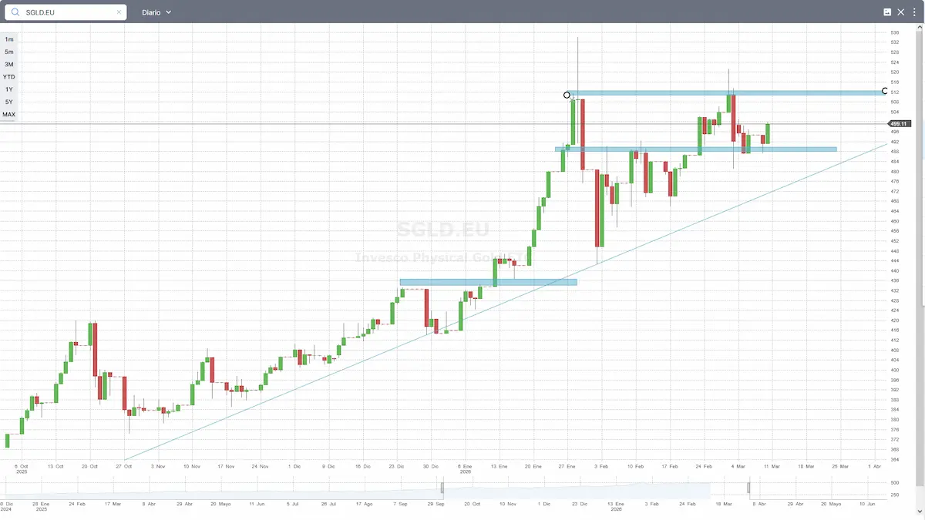Set chart range to 5Y
The width and height of the screenshot is (925, 520).
pyautogui.click(x=9, y=102)
